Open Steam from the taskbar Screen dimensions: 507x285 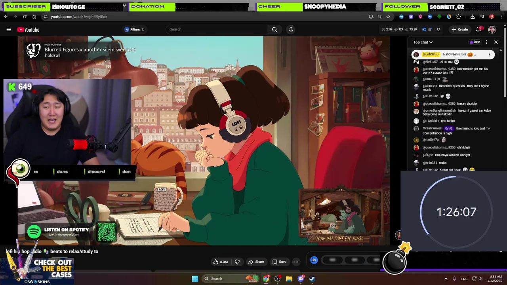point(312,279)
